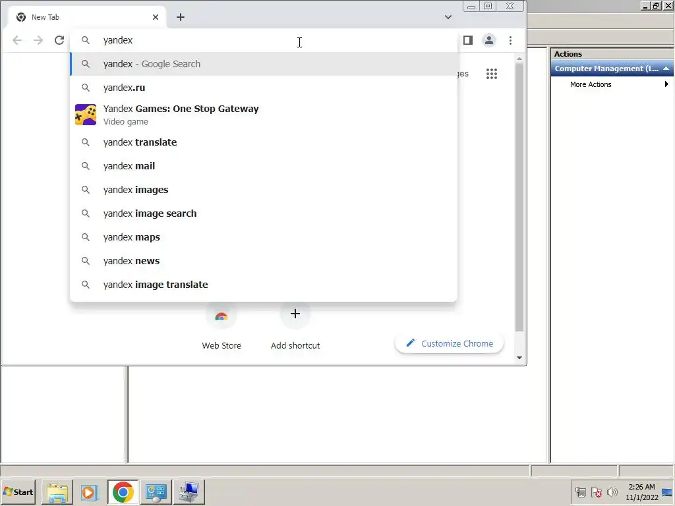The image size is (675, 506).
Task: Open the tab search chevron
Action: click(x=448, y=17)
